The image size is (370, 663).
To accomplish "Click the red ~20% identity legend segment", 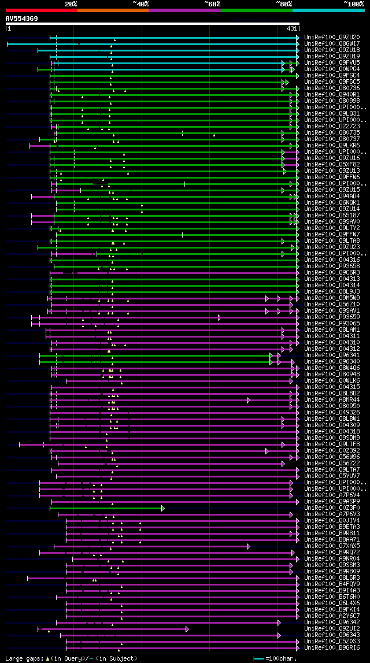I will tap(42, 10).
